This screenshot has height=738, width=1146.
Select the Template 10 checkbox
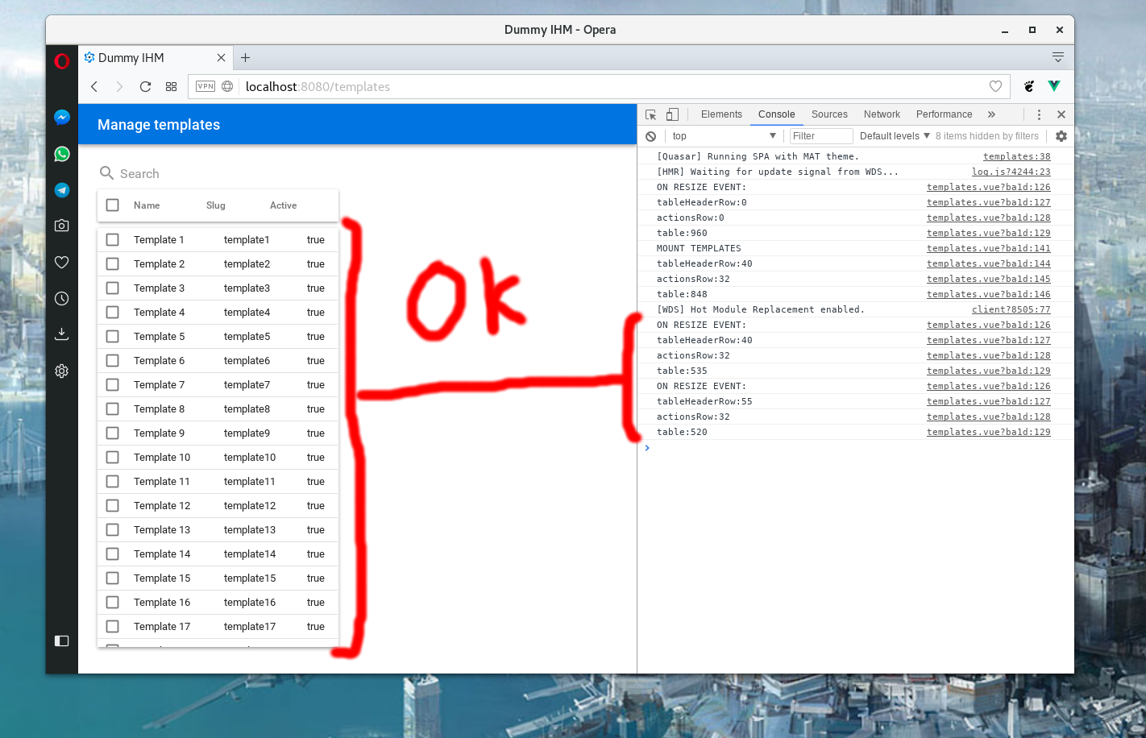pyautogui.click(x=113, y=458)
